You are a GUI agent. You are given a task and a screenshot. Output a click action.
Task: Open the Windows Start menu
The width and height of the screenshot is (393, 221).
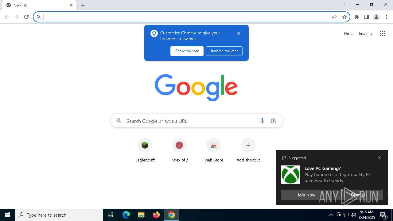7,215
